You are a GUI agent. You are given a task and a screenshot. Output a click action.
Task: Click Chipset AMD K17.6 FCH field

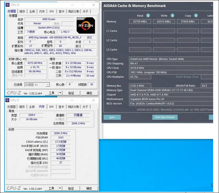(x=171, y=94)
